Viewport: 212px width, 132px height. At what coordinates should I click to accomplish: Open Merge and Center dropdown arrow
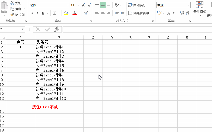coord(152,13)
